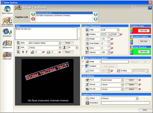Set Color for Drop Shadow
The height and width of the screenshot is (113, 153).
coord(144,52)
